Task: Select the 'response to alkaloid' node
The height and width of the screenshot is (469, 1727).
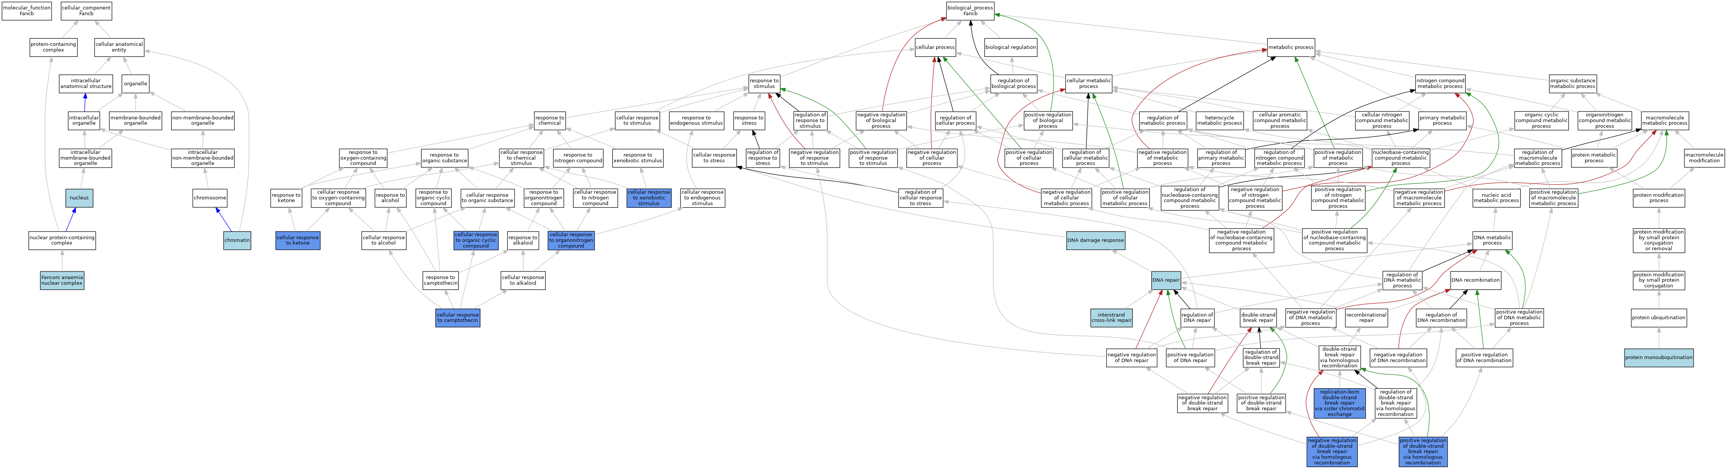Action: [523, 240]
